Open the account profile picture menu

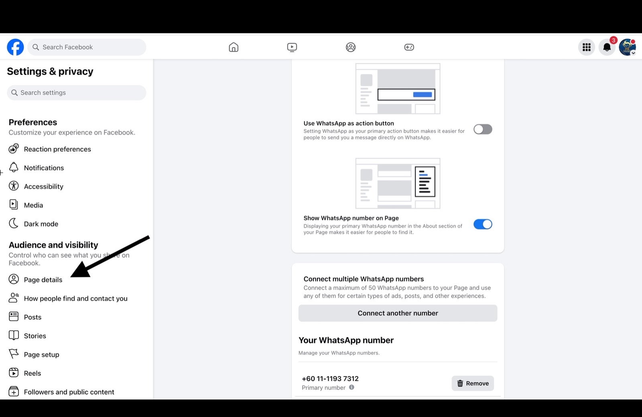[628, 47]
